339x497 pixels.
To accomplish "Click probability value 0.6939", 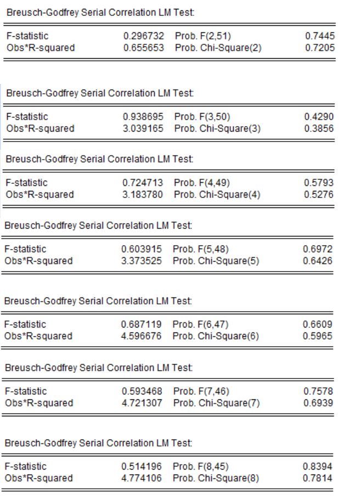I will 318,403.
